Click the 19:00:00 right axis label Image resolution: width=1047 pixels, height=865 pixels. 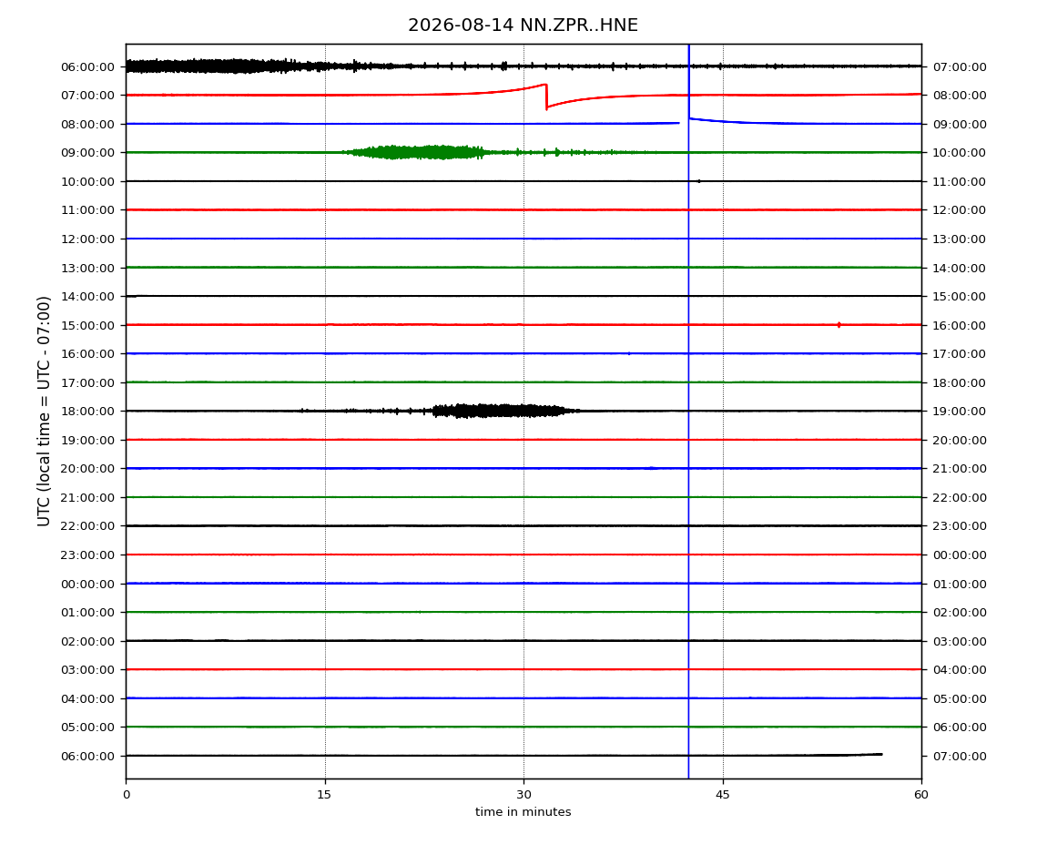[x=959, y=412]
